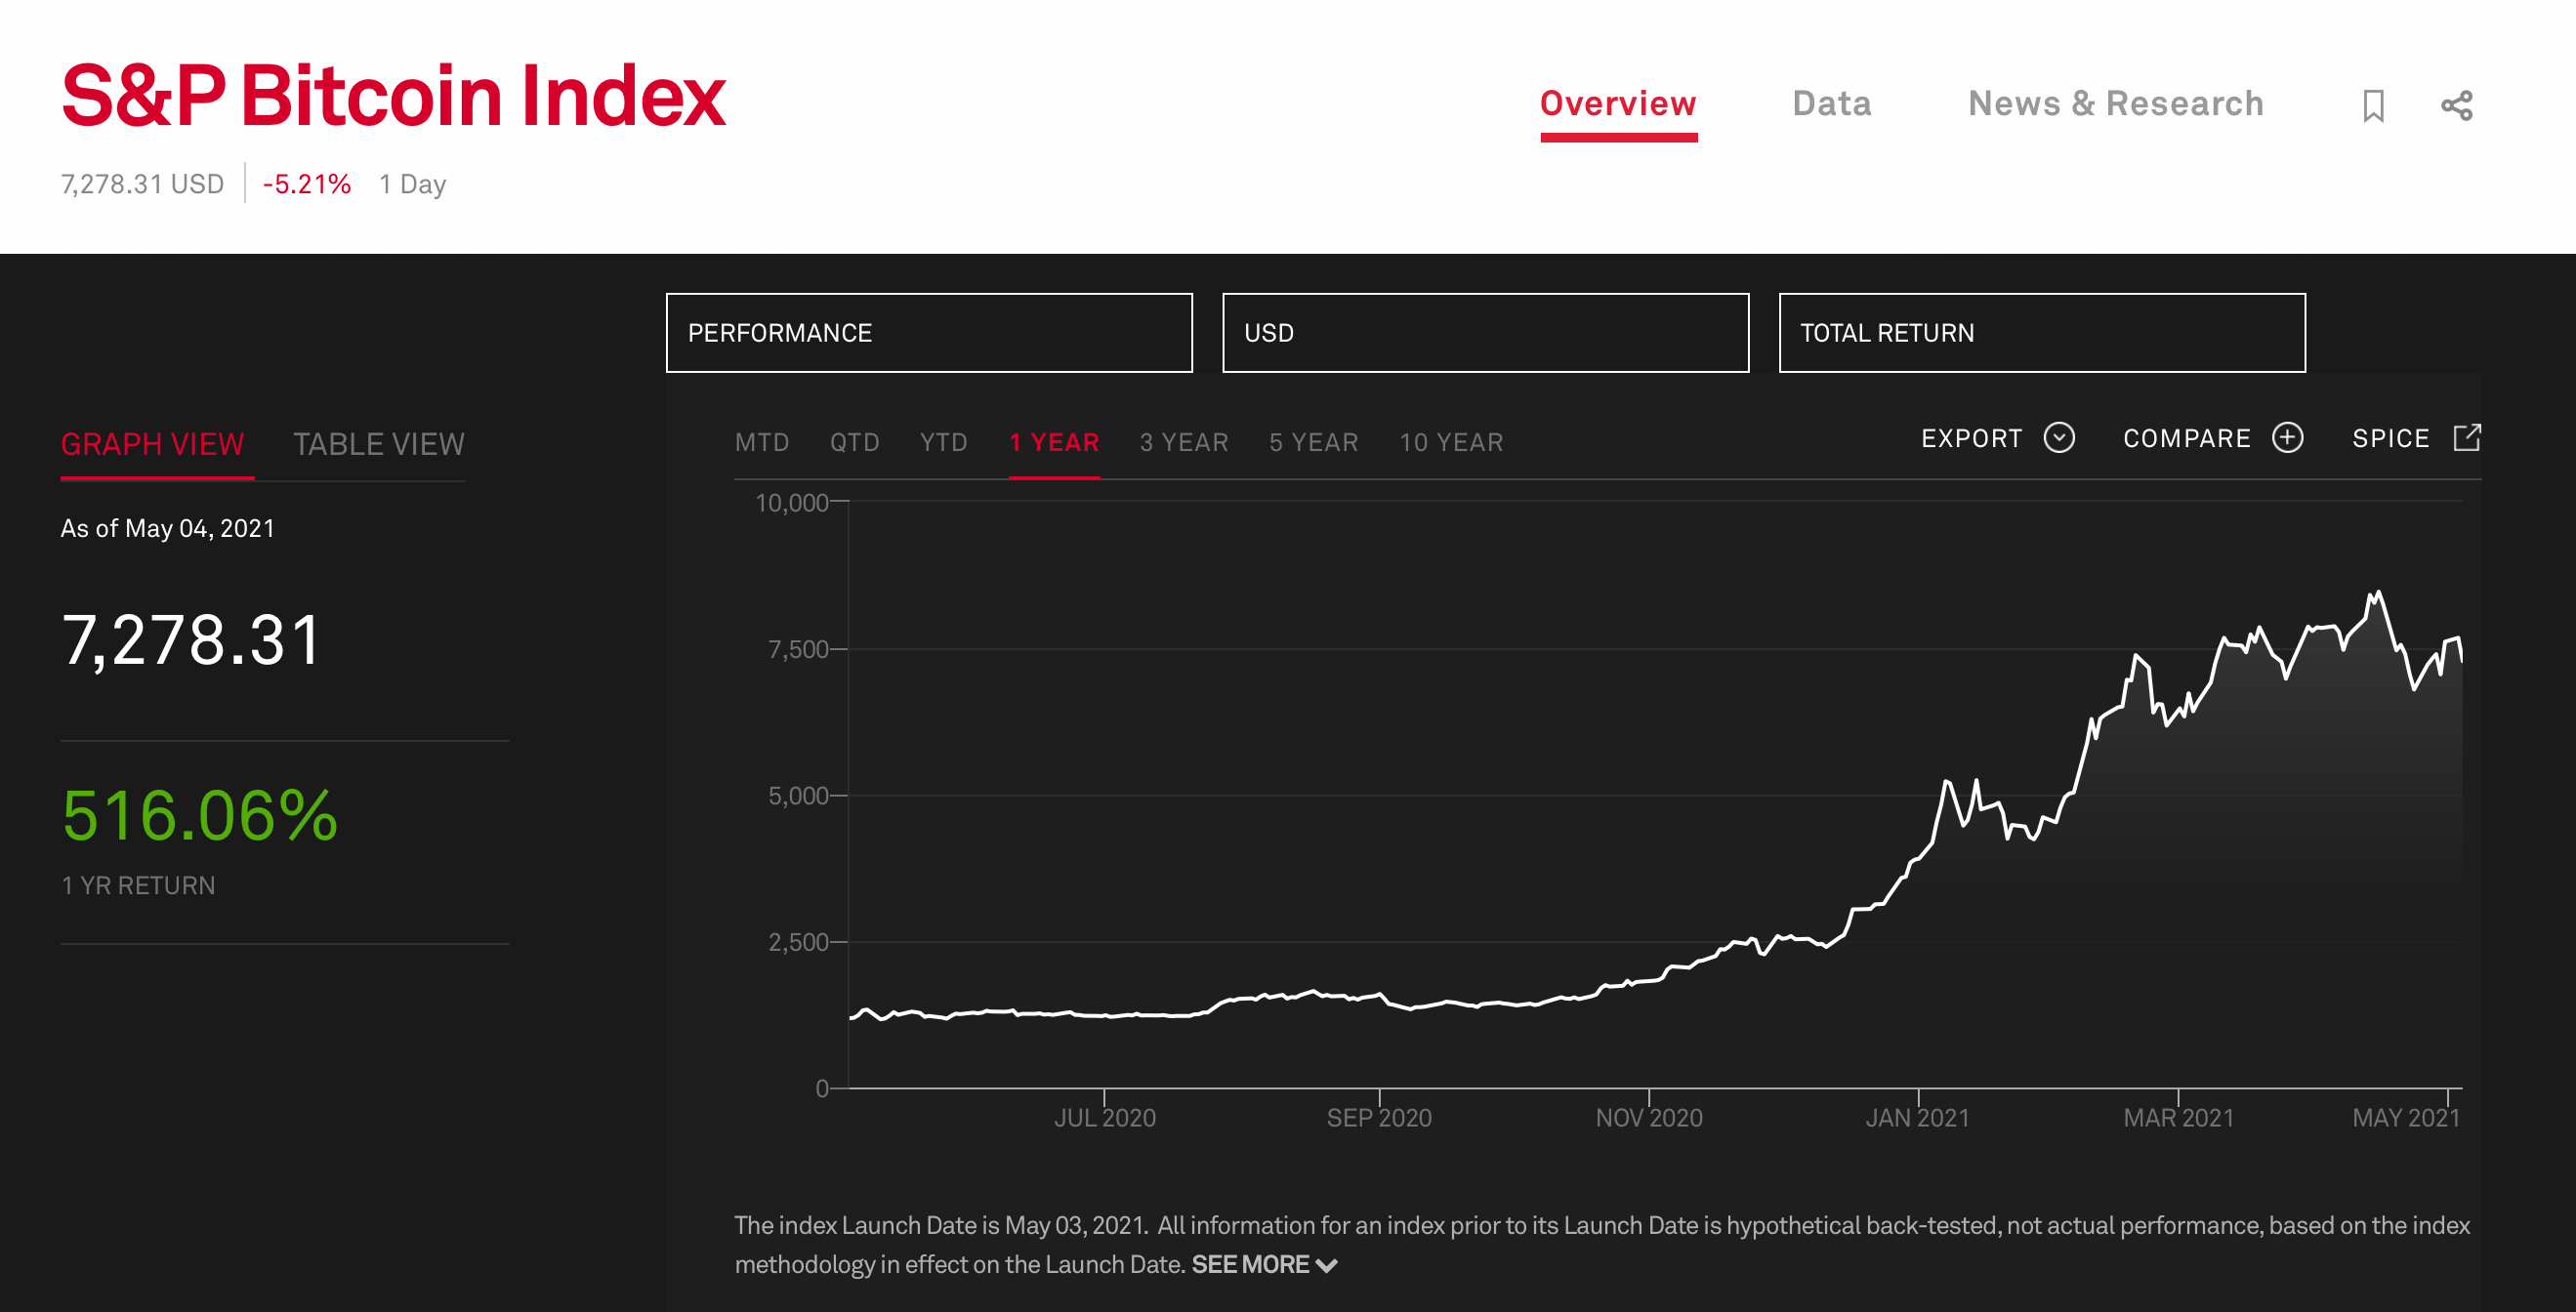This screenshot has height=1312, width=2576.
Task: Click the 516.06% return value
Action: pyautogui.click(x=199, y=815)
